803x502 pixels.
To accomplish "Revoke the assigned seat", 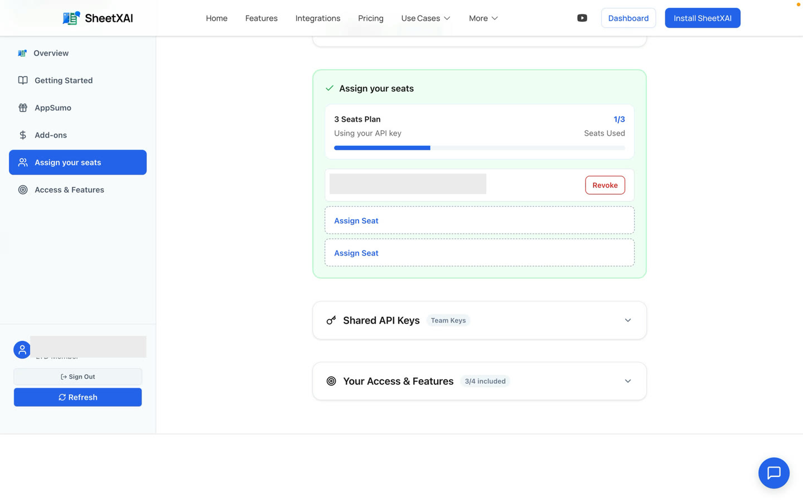I will click(605, 185).
